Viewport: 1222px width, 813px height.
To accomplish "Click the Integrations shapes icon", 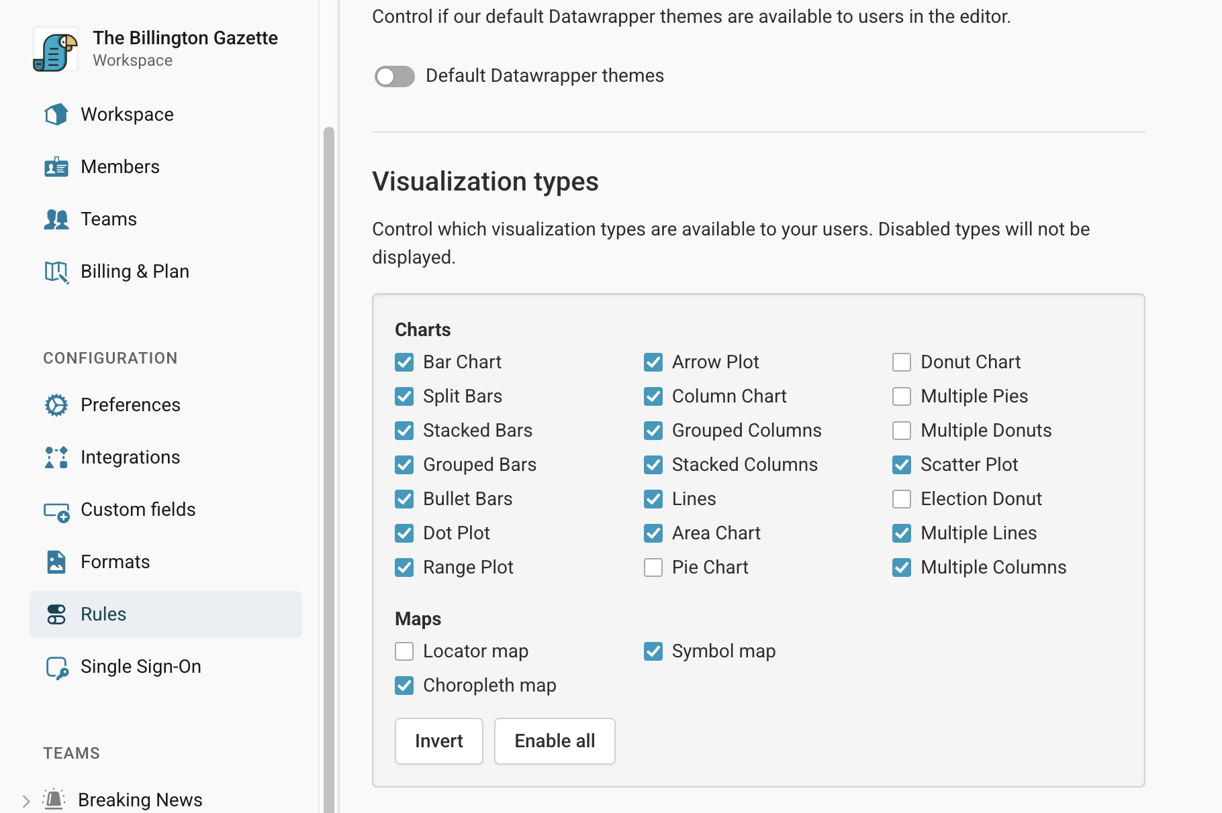I will click(56, 457).
